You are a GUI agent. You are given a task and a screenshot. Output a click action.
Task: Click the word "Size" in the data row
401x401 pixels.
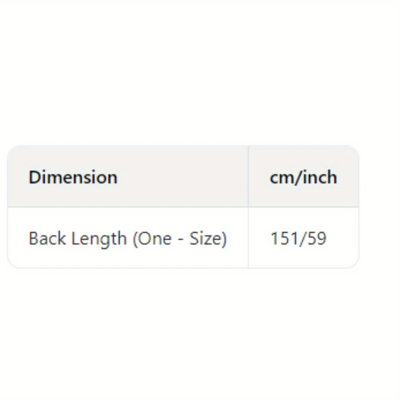pos(205,239)
